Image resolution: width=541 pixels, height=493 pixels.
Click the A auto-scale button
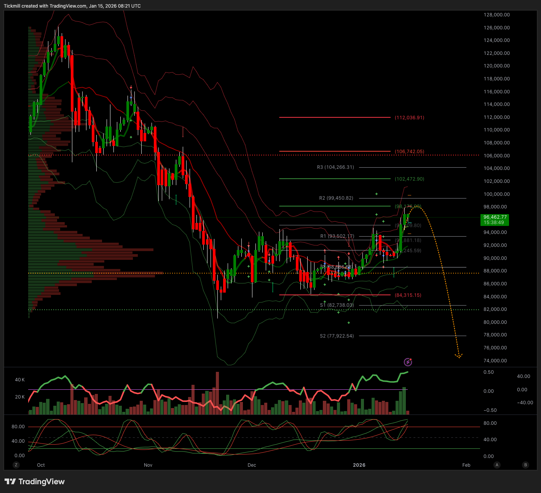point(497,465)
